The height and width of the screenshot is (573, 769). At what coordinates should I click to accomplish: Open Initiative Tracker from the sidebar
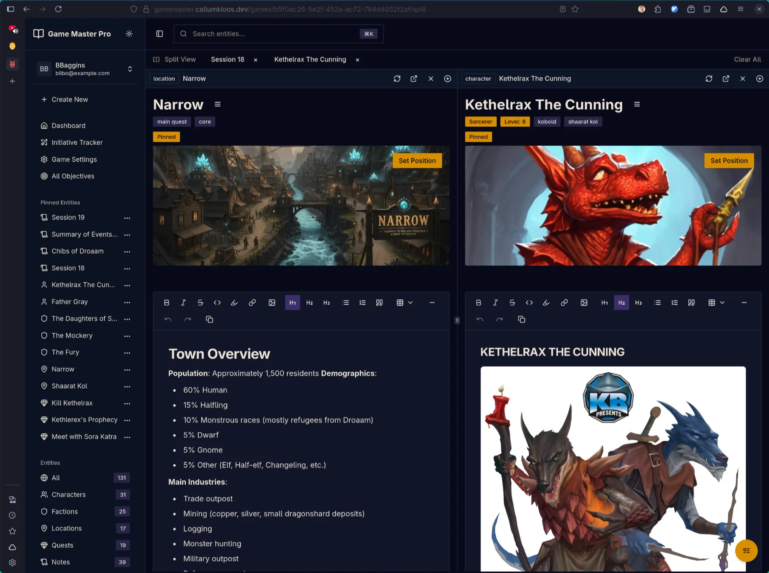[77, 143]
